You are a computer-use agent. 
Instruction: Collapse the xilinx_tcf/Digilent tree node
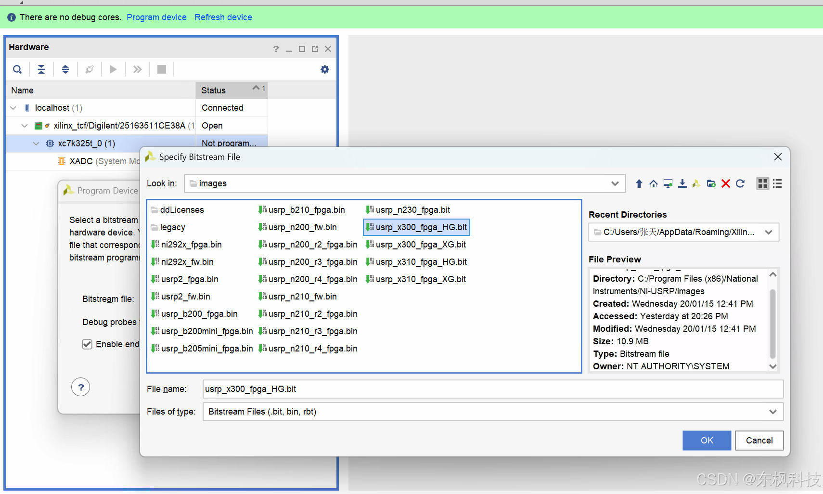pos(25,126)
